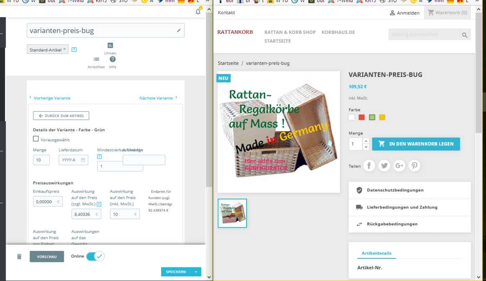This screenshot has width=486, height=281.
Task: Decrease quantity with the down arrow
Action: pyautogui.click(x=366, y=147)
